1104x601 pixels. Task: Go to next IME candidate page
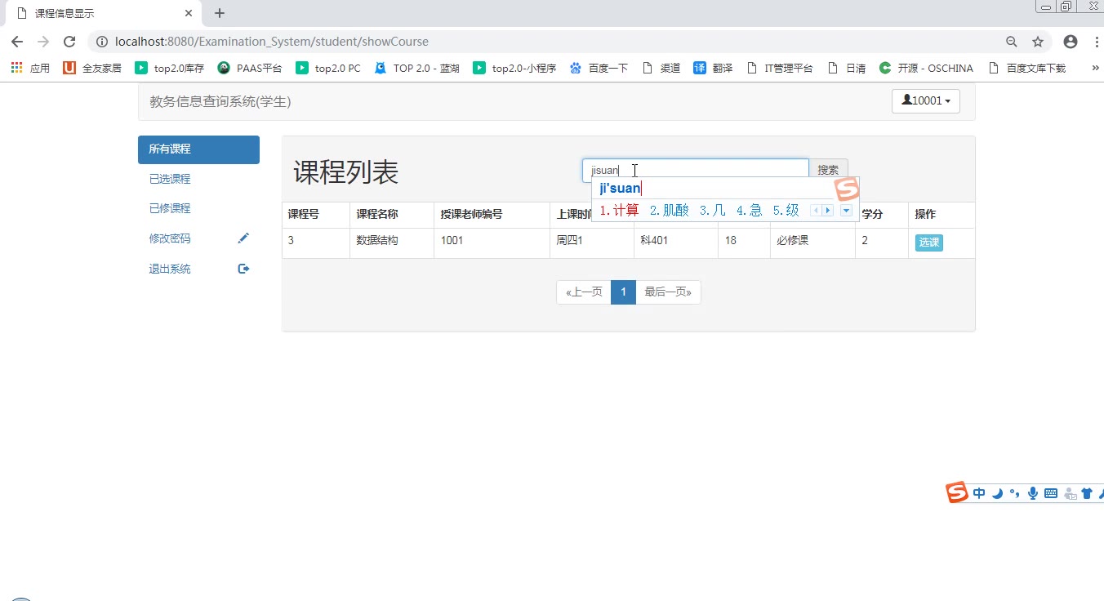[x=827, y=211]
